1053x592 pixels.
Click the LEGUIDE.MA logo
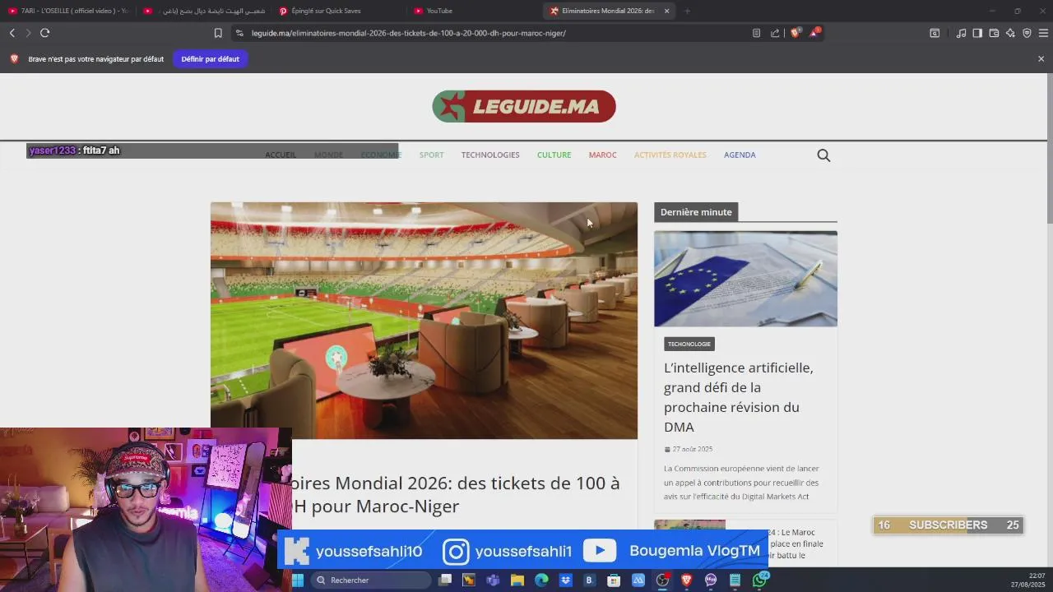(524, 106)
